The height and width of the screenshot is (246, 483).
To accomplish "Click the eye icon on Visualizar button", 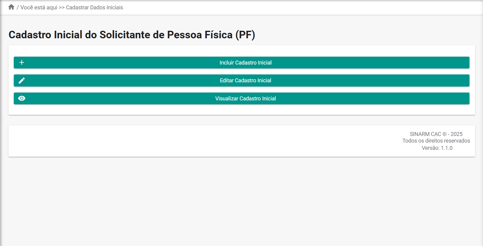I will tap(22, 98).
